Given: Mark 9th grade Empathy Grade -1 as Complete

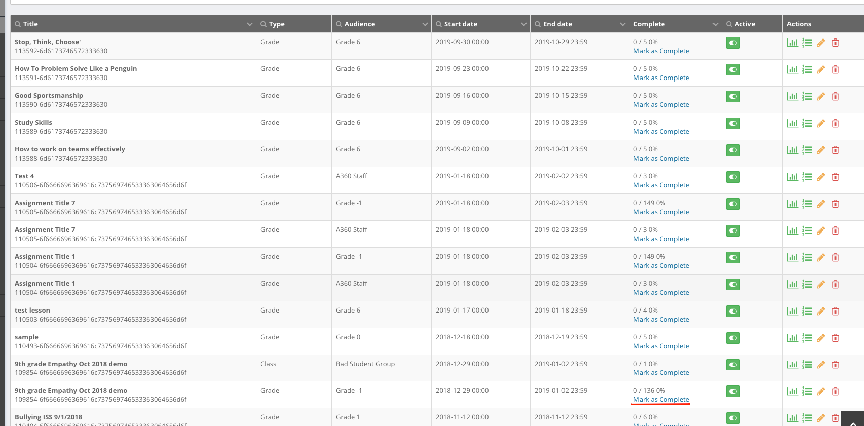Looking at the screenshot, I should pyautogui.click(x=661, y=400).
